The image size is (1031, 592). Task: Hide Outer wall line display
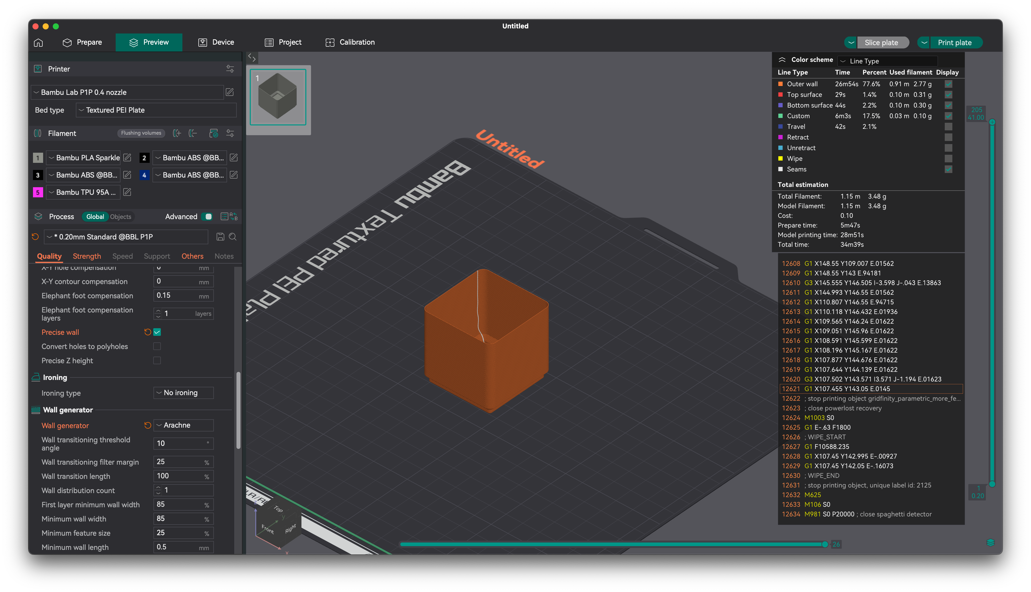[x=949, y=84]
